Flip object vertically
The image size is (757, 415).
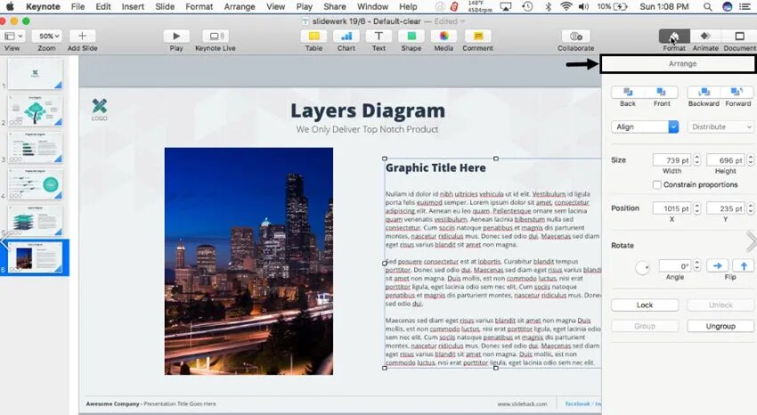[744, 266]
